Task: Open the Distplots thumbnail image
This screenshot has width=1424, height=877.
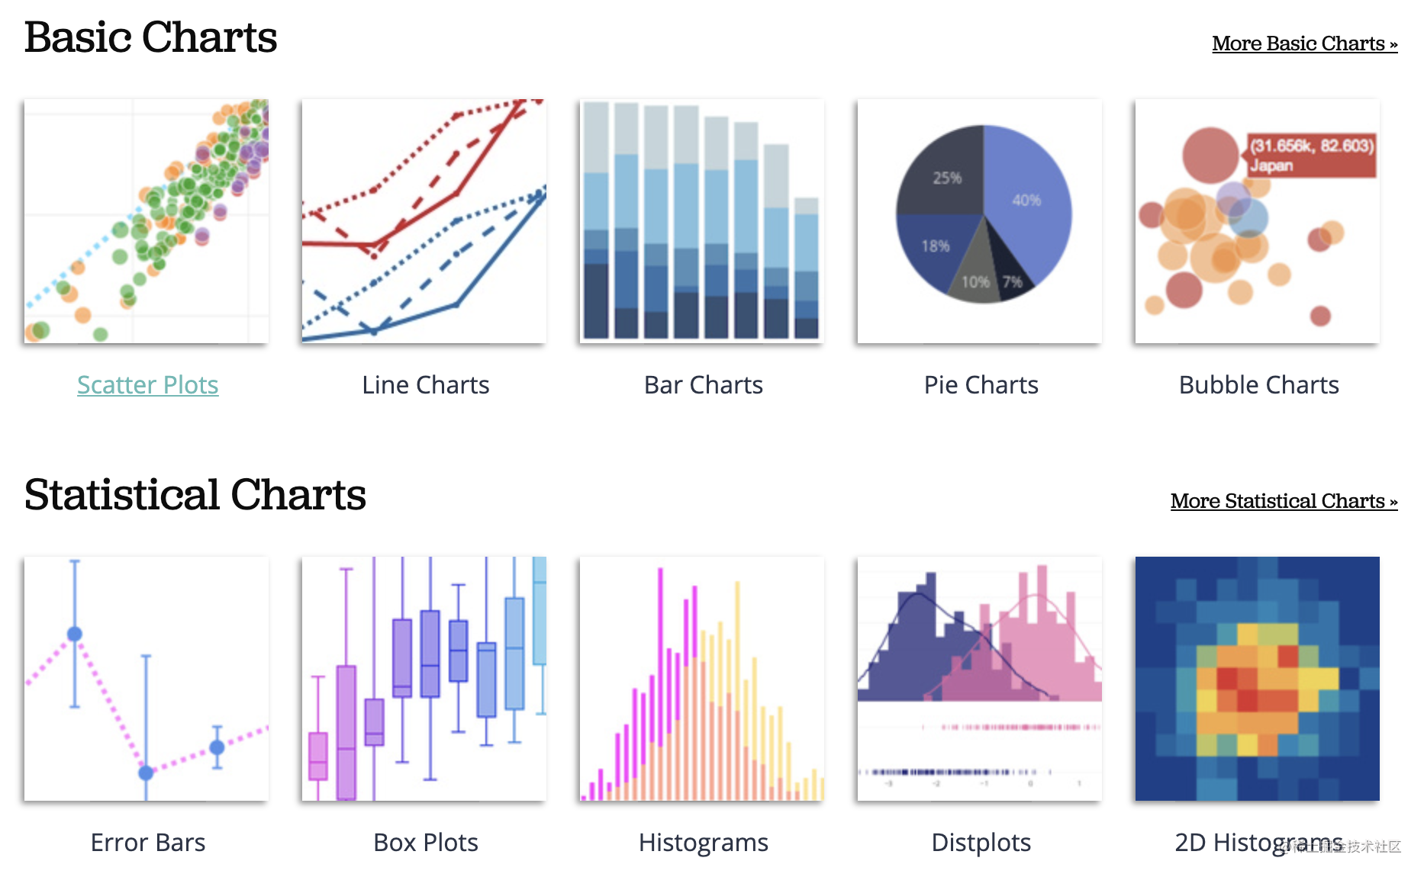Action: tap(980, 679)
